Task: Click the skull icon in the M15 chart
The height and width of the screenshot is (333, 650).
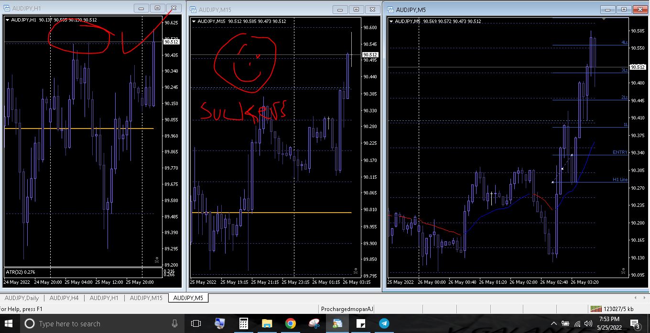Action: [355, 271]
